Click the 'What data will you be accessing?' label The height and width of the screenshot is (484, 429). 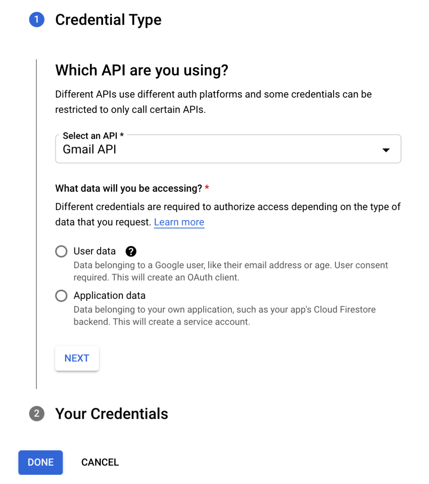click(128, 188)
